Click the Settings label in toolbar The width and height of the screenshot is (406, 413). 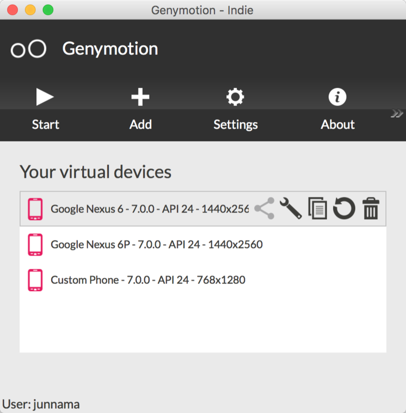tap(235, 125)
